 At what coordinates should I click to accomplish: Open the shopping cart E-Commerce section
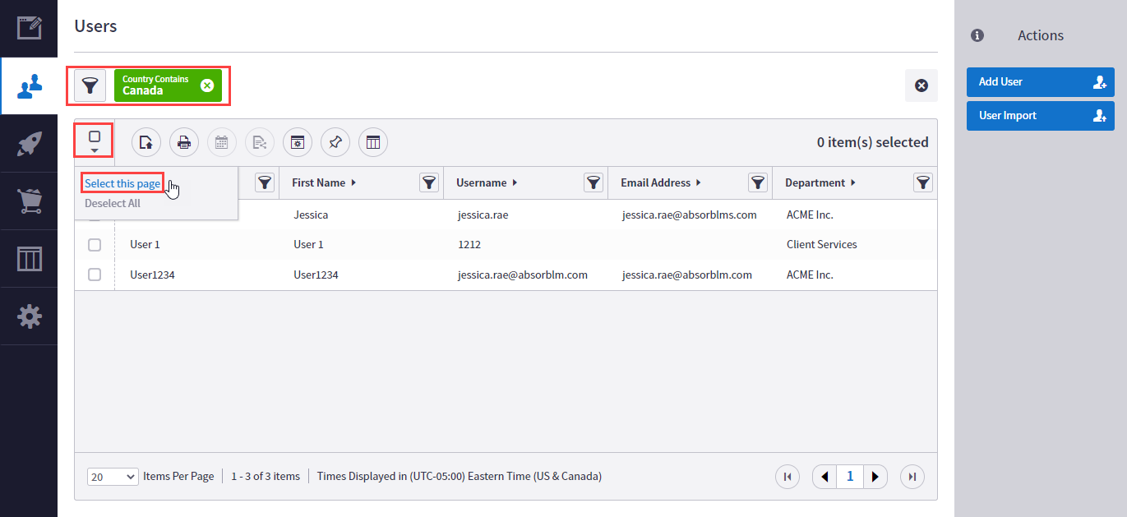pyautogui.click(x=29, y=200)
